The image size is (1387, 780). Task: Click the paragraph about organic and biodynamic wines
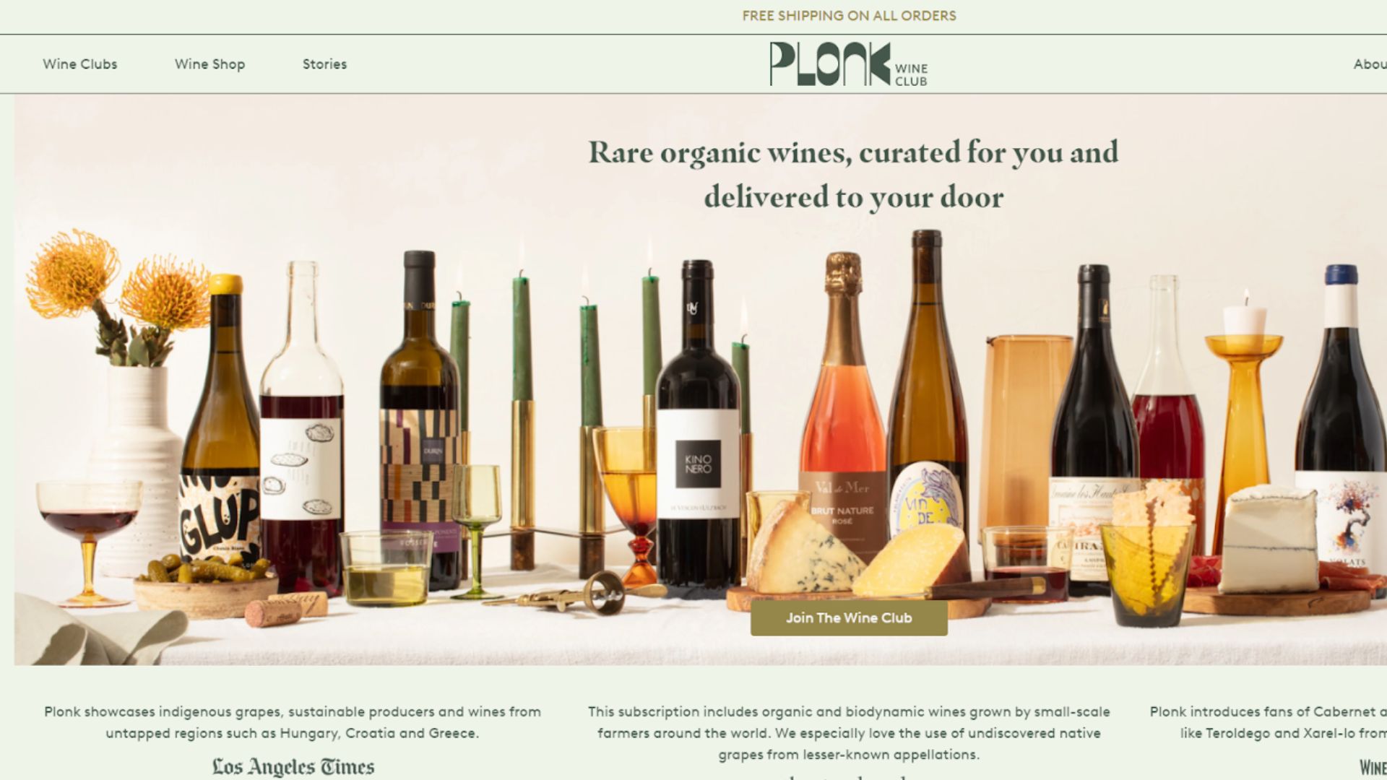[849, 733]
